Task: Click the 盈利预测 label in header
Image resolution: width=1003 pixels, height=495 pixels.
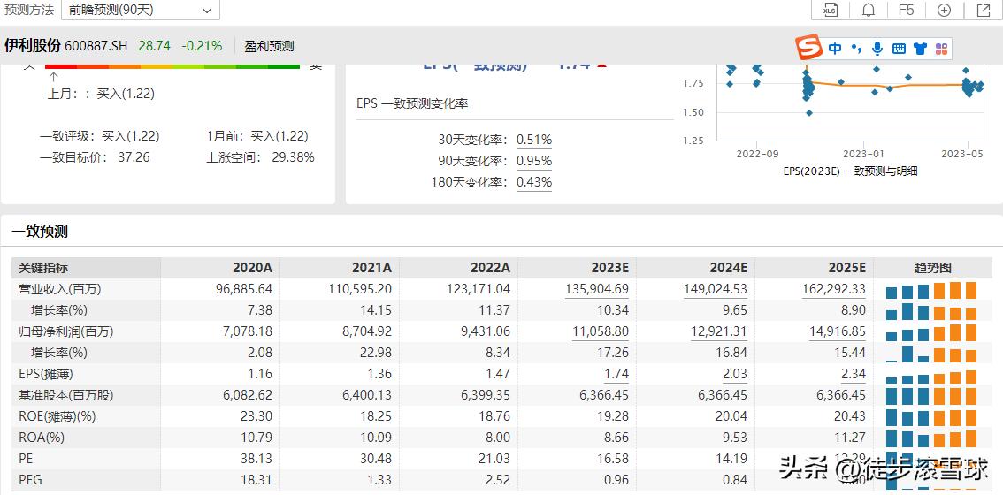Action: (x=269, y=46)
